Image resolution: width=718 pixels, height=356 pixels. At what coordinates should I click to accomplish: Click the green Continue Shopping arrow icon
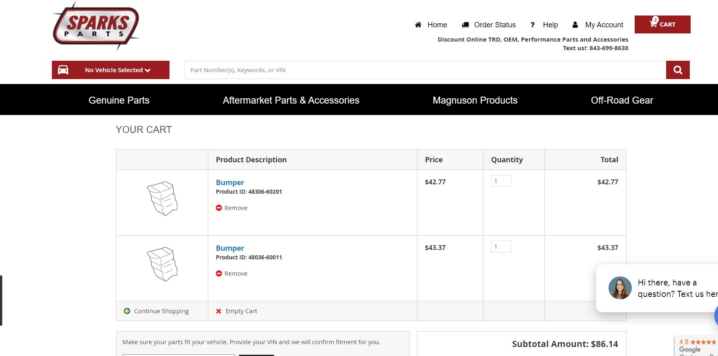point(127,311)
